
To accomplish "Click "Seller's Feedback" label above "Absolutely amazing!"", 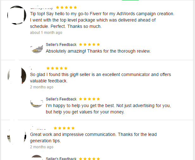I will point(61,45).
